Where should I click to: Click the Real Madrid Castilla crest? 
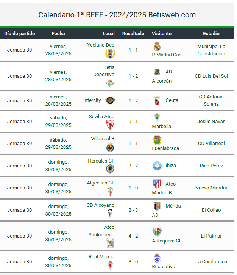tap(157, 46)
